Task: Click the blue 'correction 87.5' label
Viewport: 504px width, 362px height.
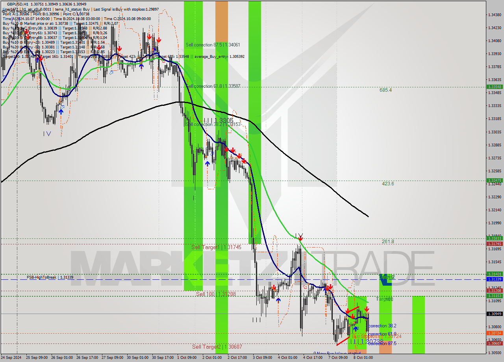Action: coord(382,344)
